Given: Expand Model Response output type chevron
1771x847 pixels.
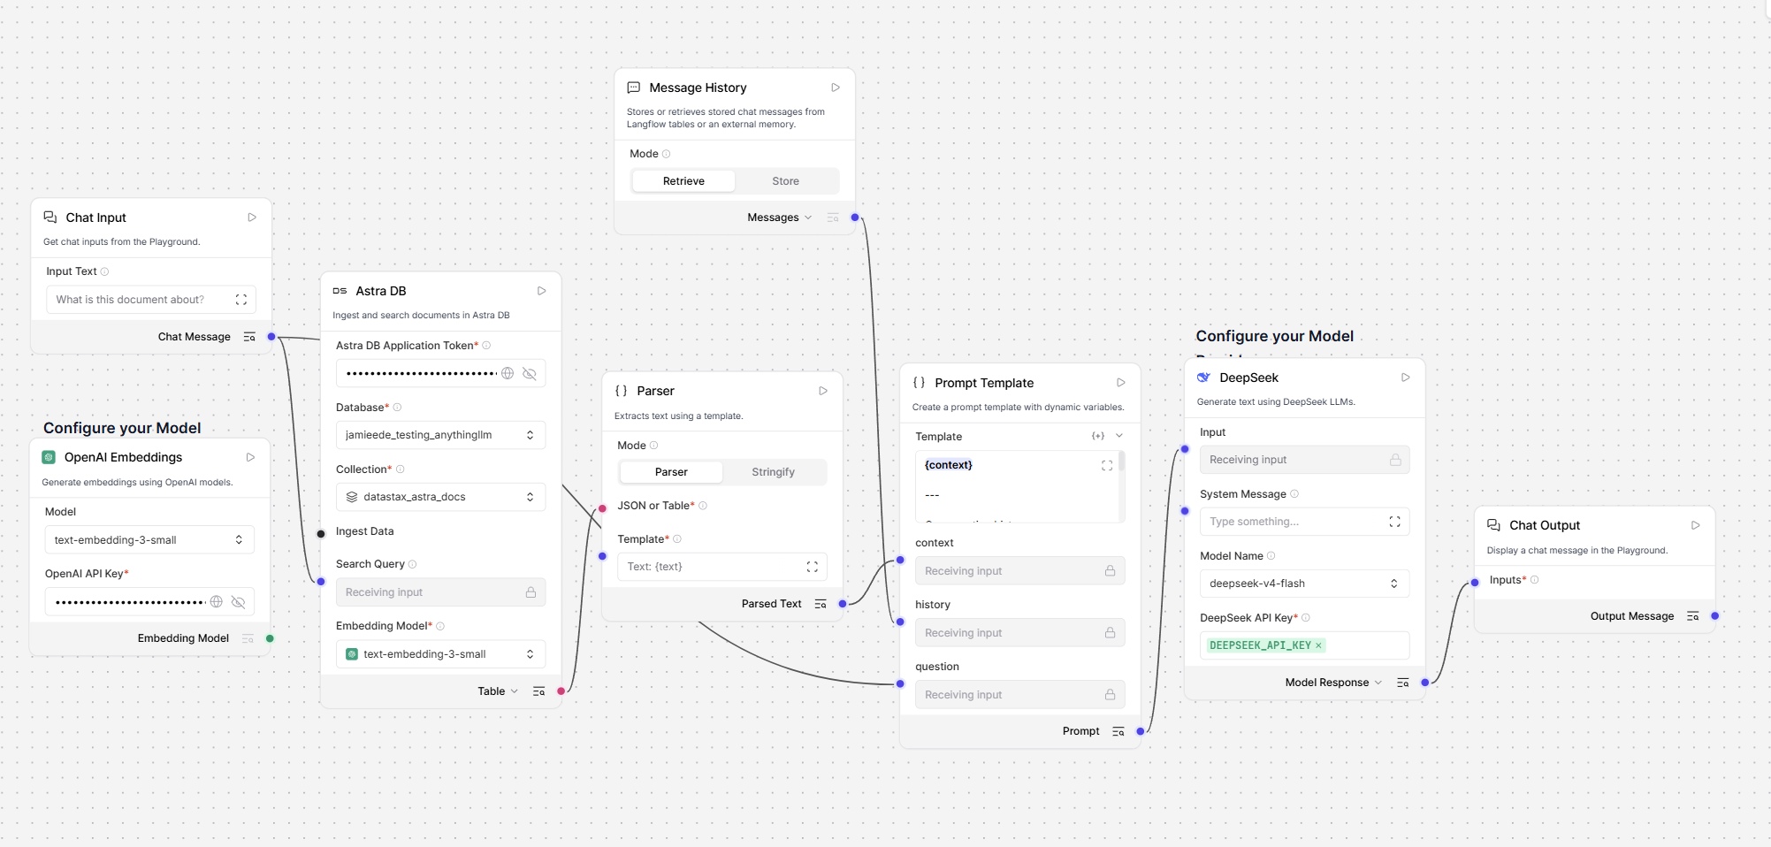Looking at the screenshot, I should [x=1378, y=683].
